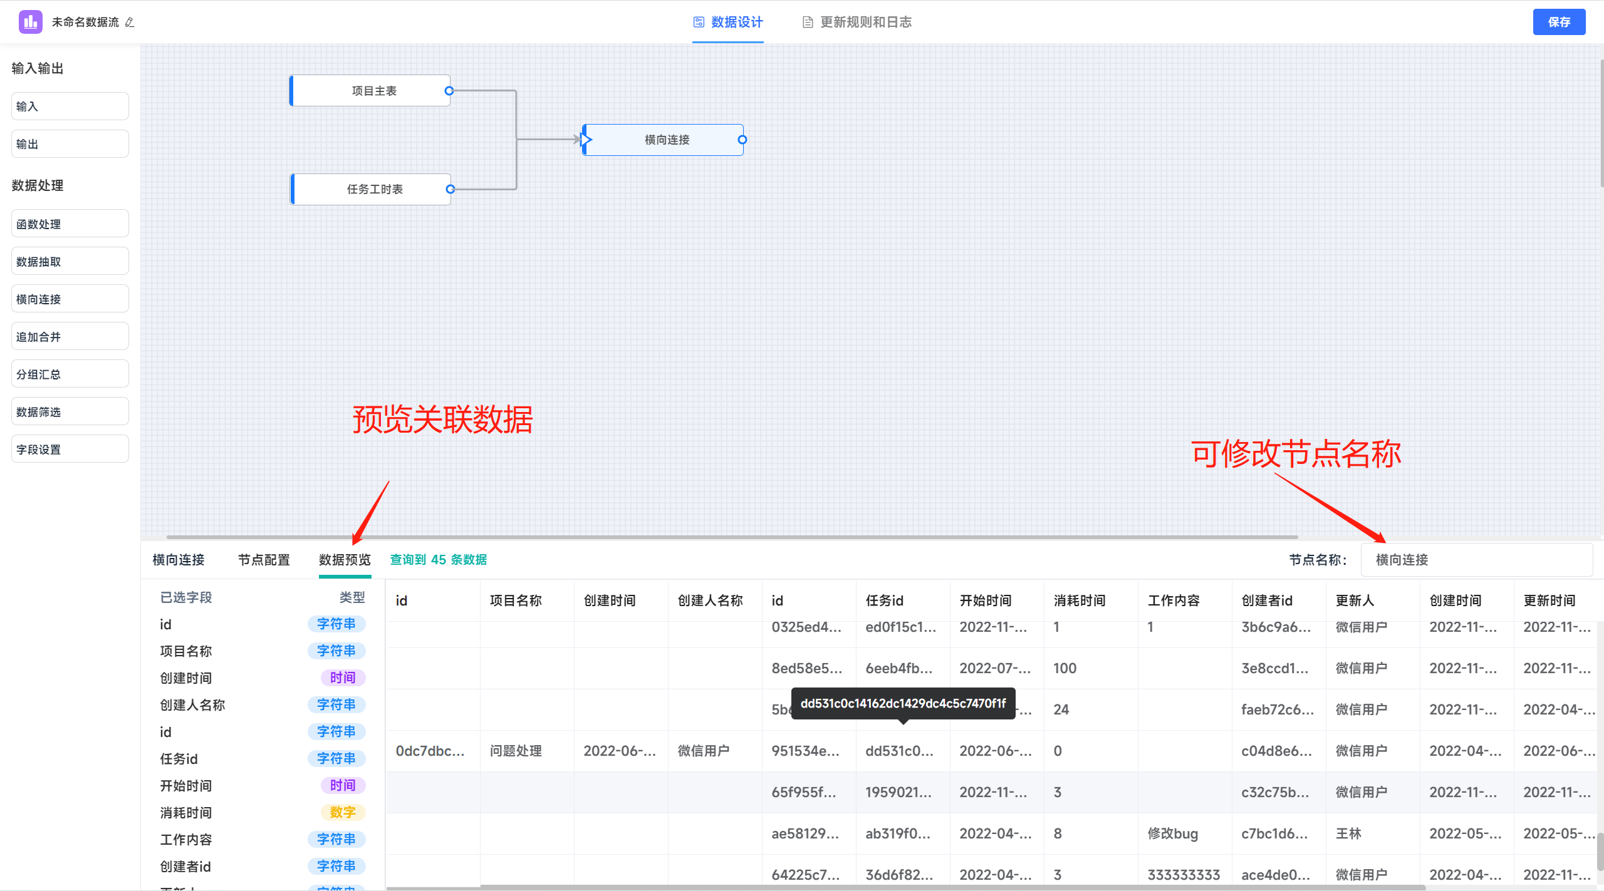Select the 追加合并 tool
The height and width of the screenshot is (891, 1604).
70,336
